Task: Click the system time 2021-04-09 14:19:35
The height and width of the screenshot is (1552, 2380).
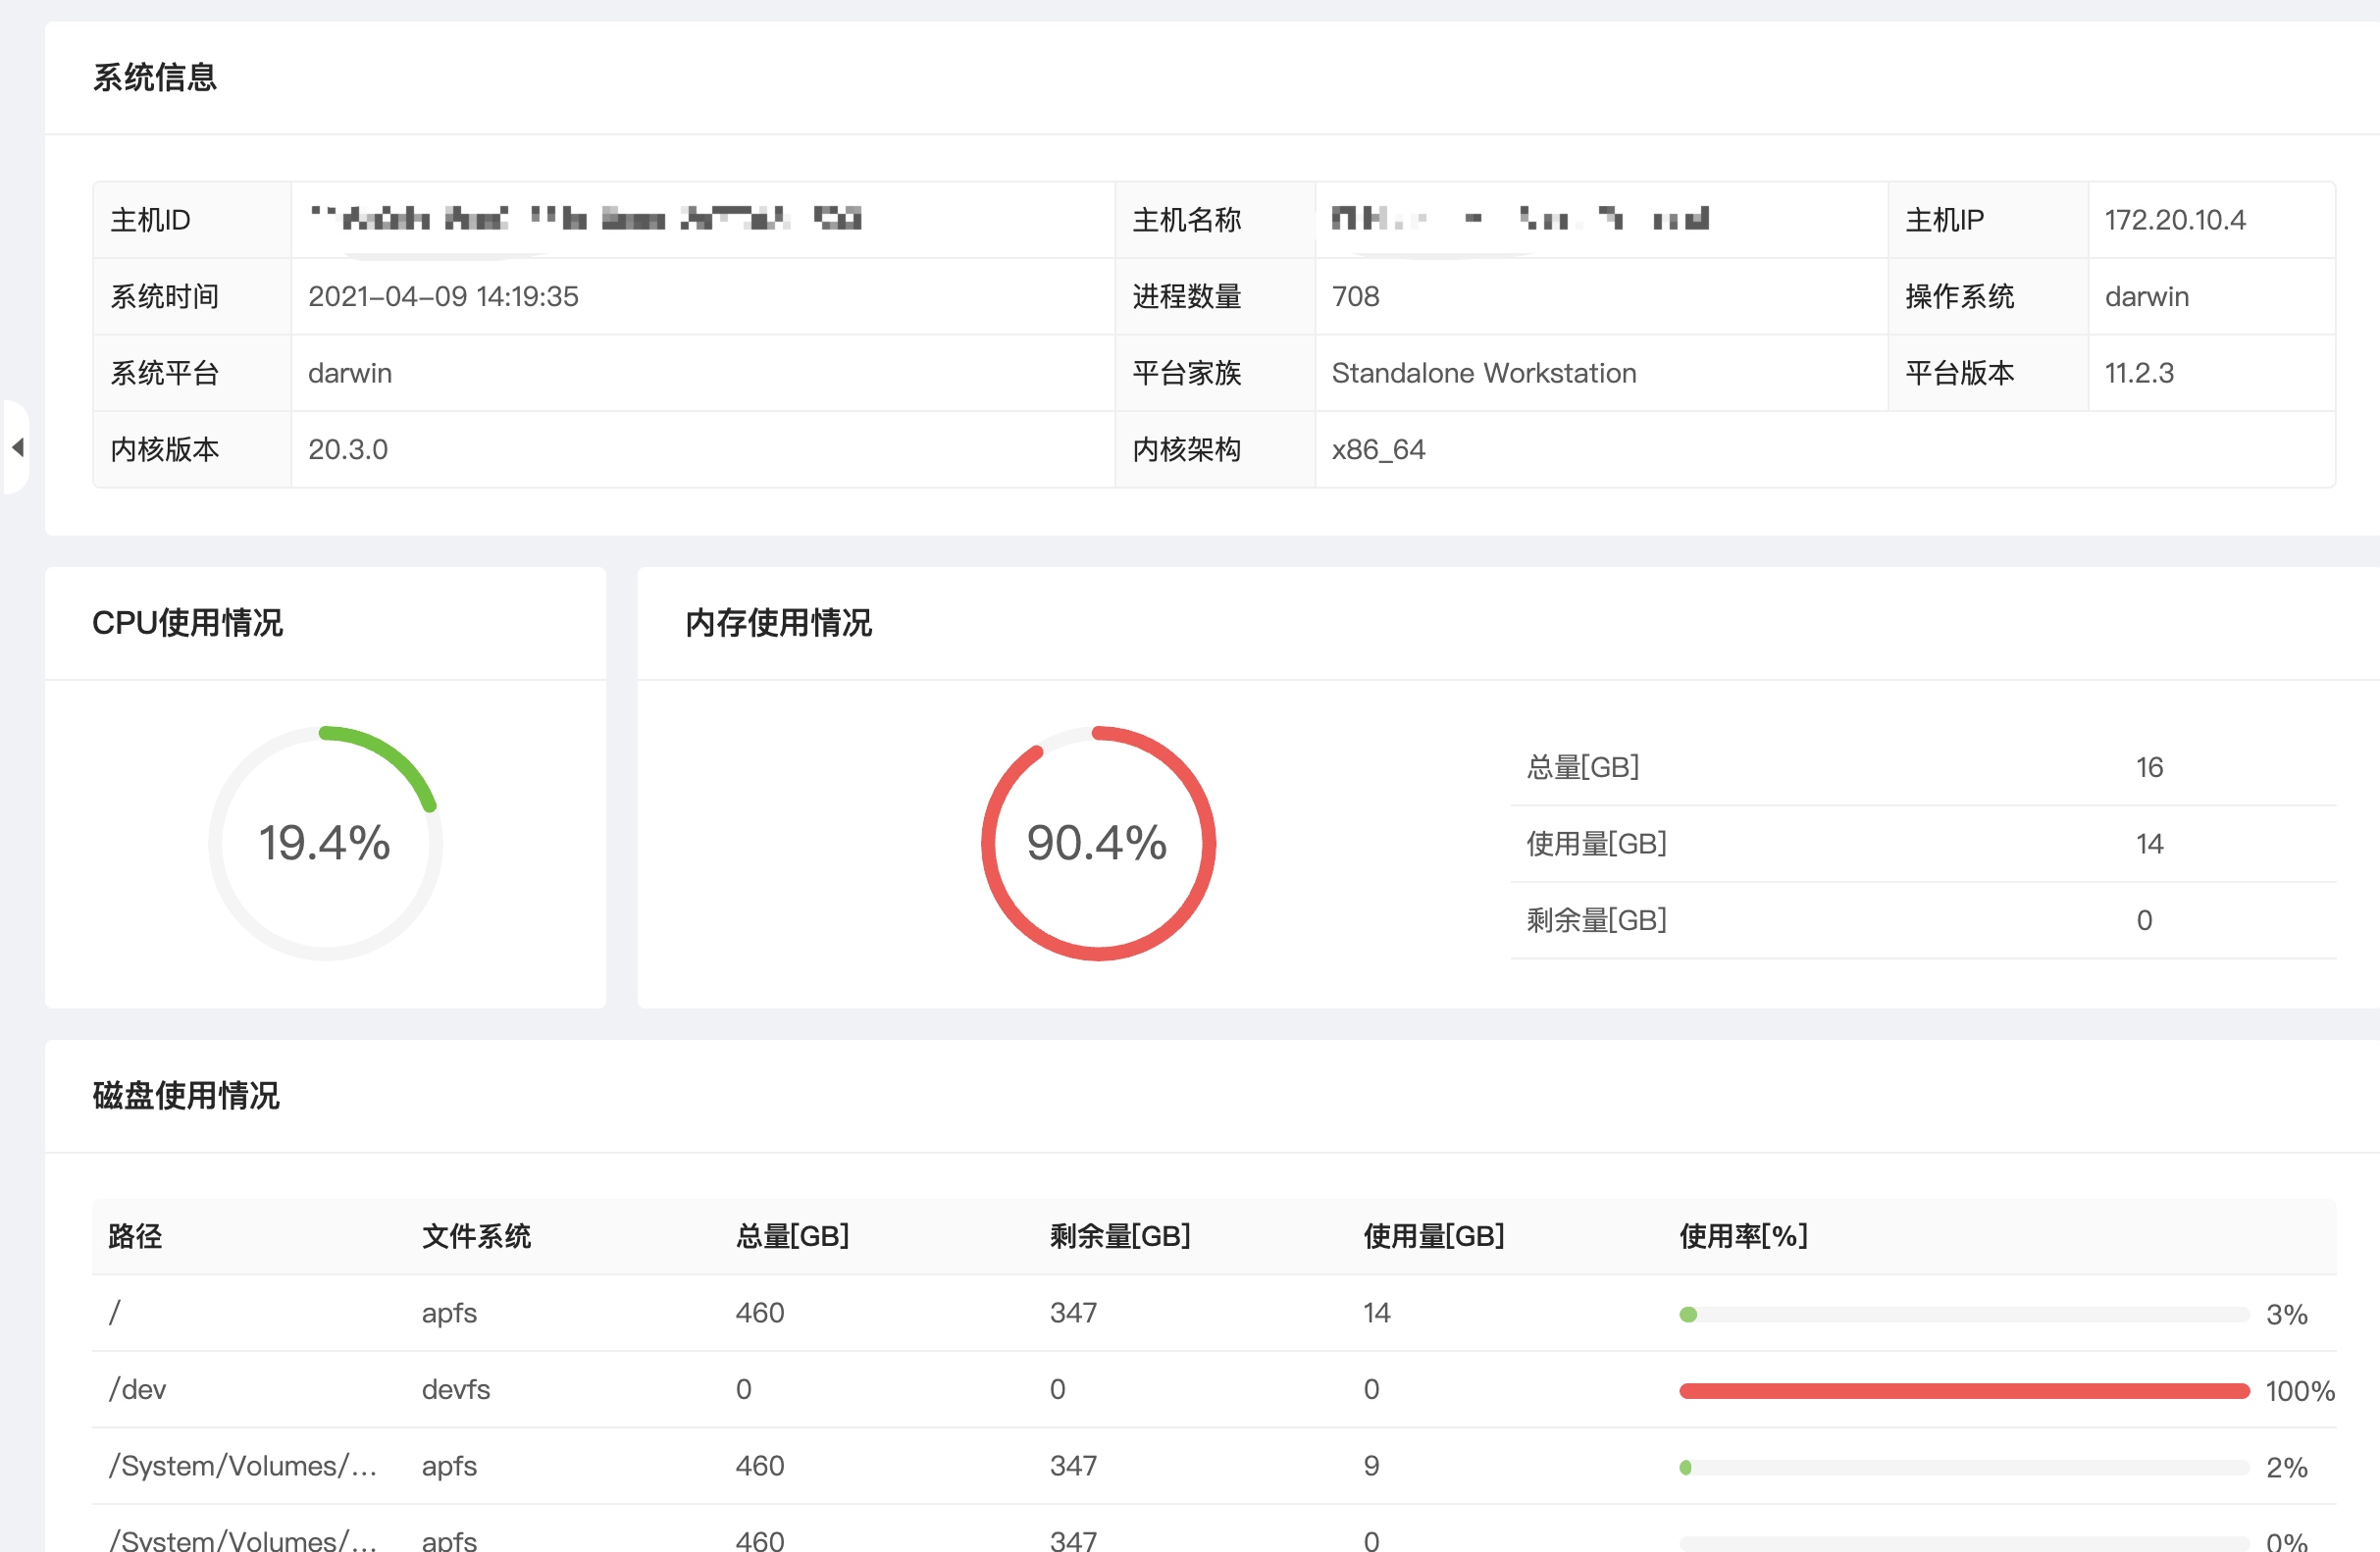Action: click(x=443, y=297)
